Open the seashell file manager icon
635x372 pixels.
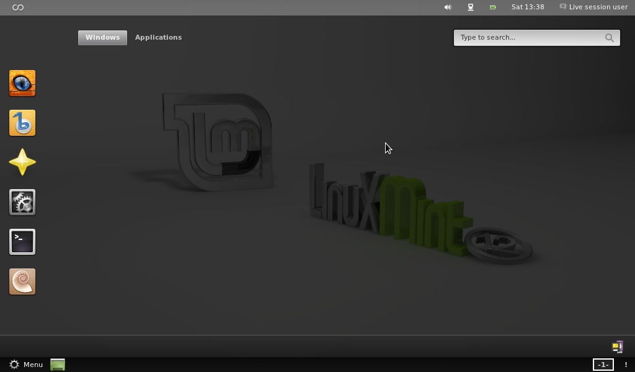[x=22, y=281]
